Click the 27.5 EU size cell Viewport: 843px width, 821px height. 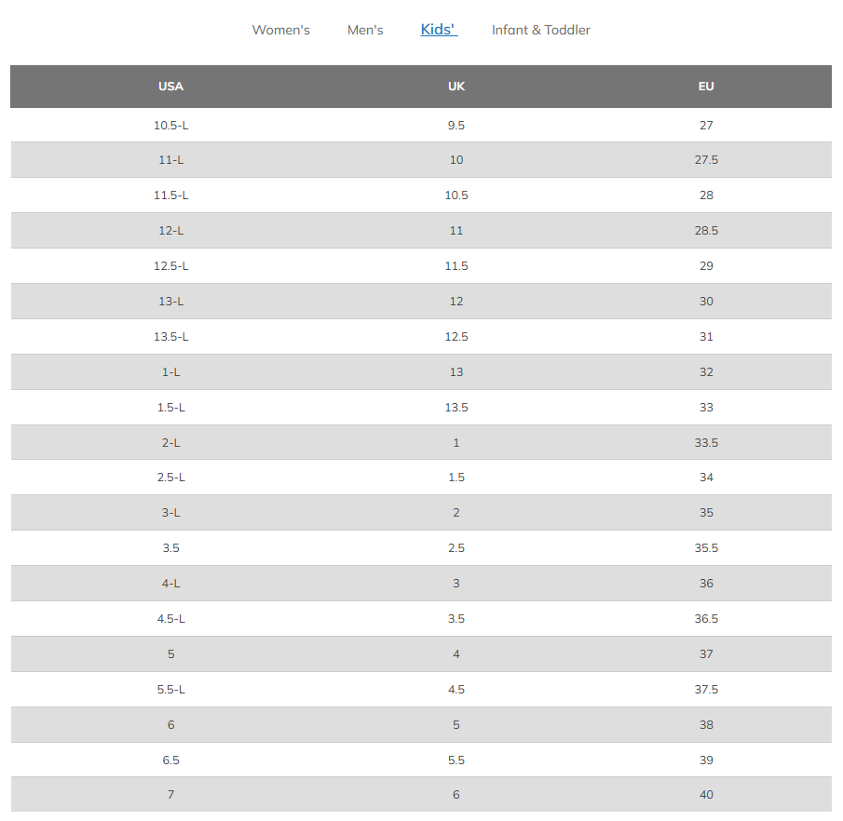706,160
